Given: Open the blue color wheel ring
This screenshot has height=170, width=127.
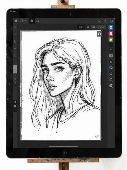Looking at the screenshot, I should point(111,67).
